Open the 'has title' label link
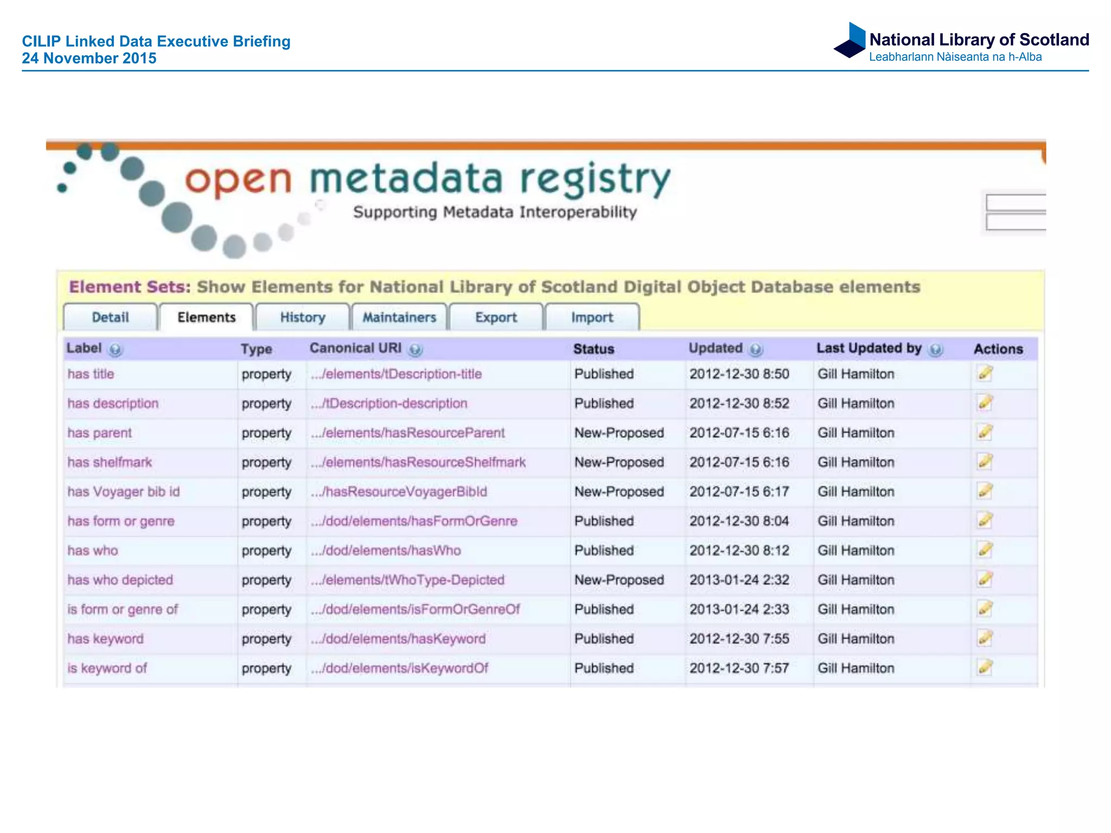The height and width of the screenshot is (833, 1111). (91, 374)
